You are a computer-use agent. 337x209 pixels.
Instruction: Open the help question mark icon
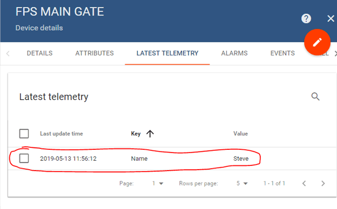pyautogui.click(x=306, y=19)
